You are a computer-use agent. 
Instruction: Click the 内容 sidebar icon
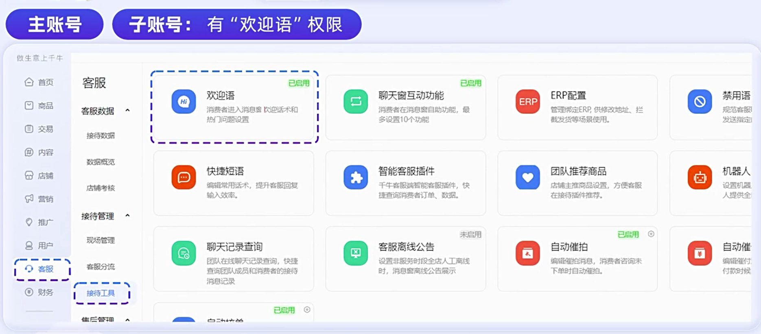pyautogui.click(x=29, y=152)
